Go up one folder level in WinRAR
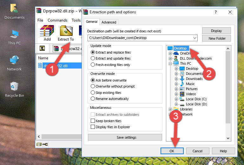The image size is (244, 165). (x=42, y=49)
